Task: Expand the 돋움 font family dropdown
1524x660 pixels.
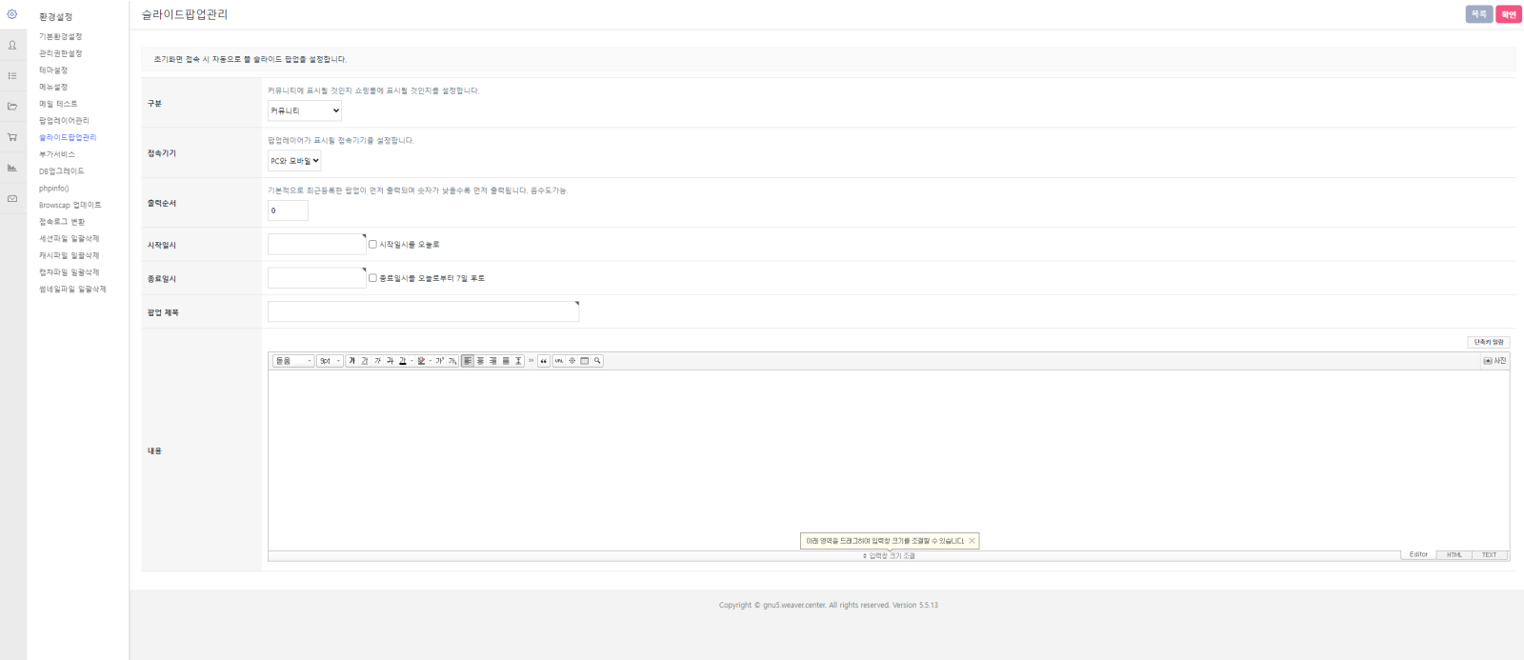Action: (293, 361)
